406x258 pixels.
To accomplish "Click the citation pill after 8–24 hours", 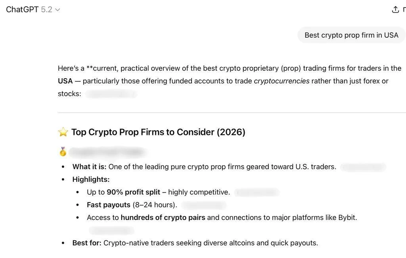I will pos(203,205).
